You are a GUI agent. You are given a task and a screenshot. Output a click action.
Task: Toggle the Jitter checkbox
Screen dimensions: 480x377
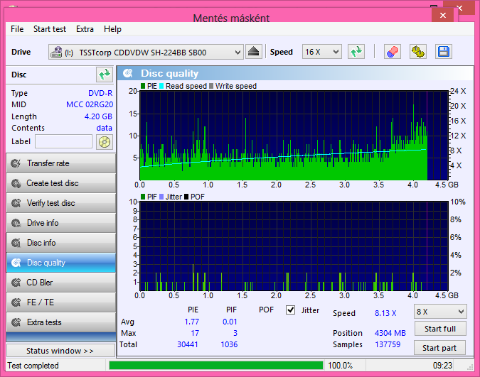[290, 310]
